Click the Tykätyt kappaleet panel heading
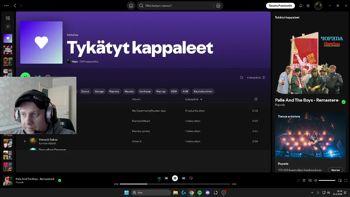This screenshot has width=350, height=197. pyautogui.click(x=287, y=18)
